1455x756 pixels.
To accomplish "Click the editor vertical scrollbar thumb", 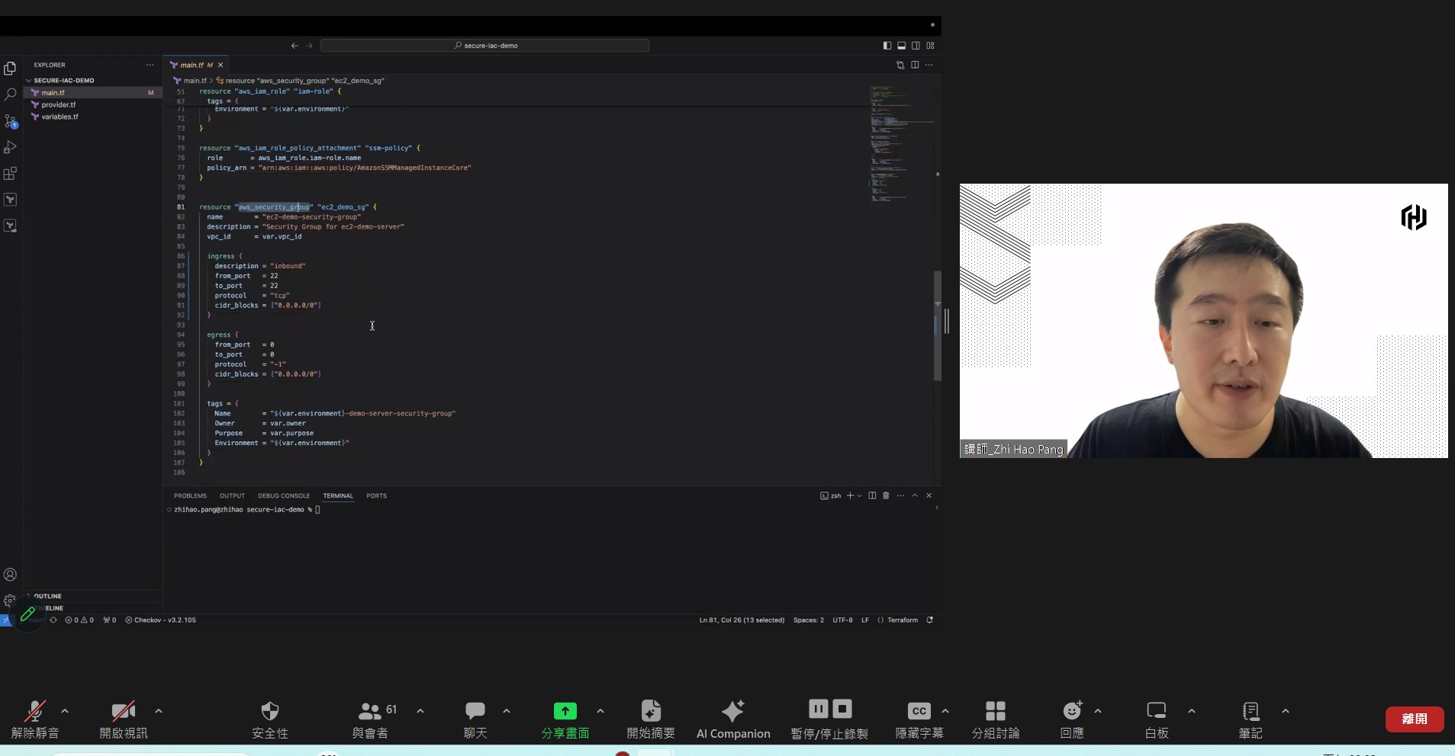I will (937, 325).
